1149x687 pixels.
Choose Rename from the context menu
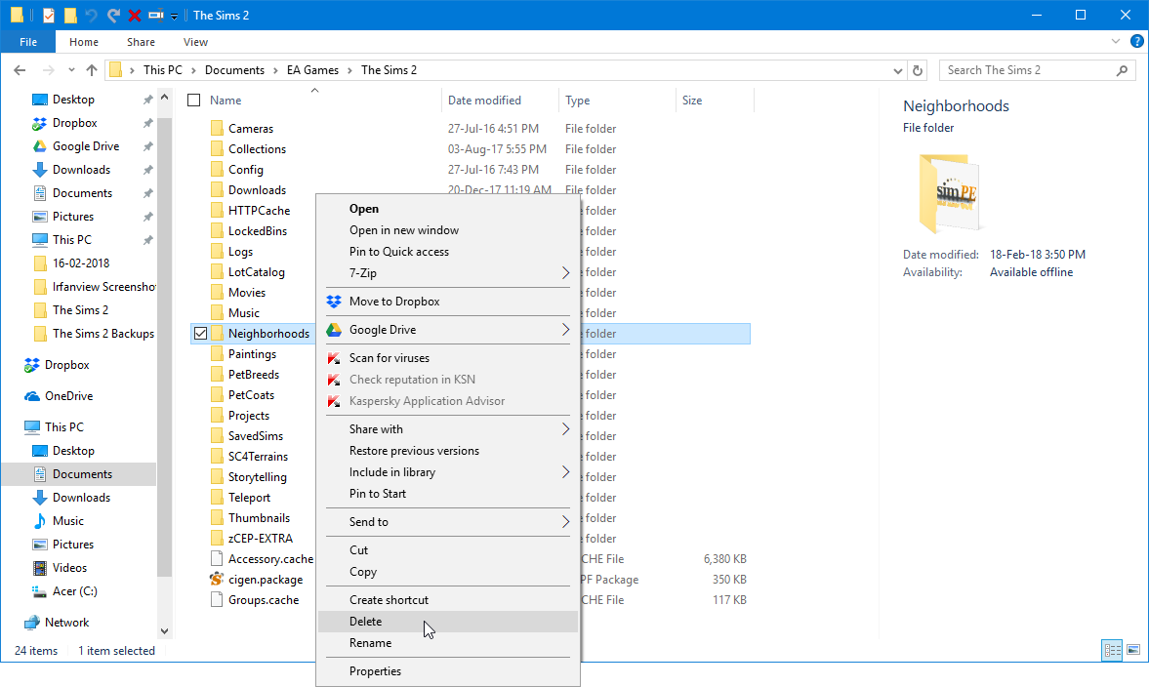click(x=448, y=643)
